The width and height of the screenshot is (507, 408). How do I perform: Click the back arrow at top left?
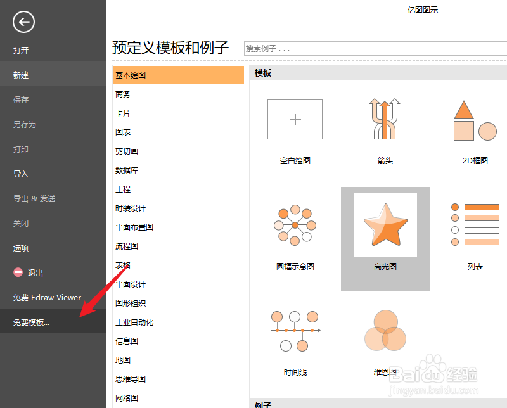coord(23,22)
